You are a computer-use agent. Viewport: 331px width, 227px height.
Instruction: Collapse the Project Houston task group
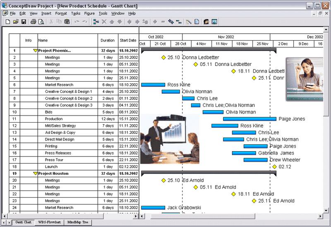(x=35, y=174)
